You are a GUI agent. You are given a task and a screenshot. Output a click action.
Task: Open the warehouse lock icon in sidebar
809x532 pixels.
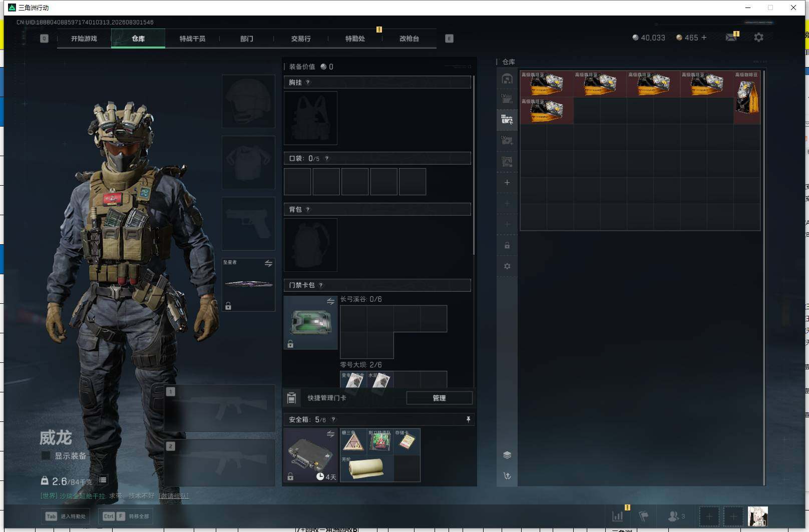[x=507, y=245]
